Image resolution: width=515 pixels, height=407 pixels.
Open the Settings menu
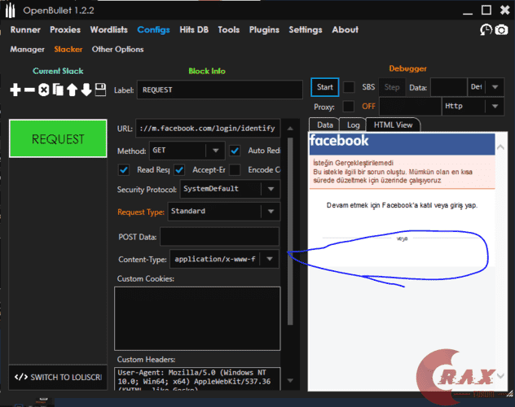[306, 30]
